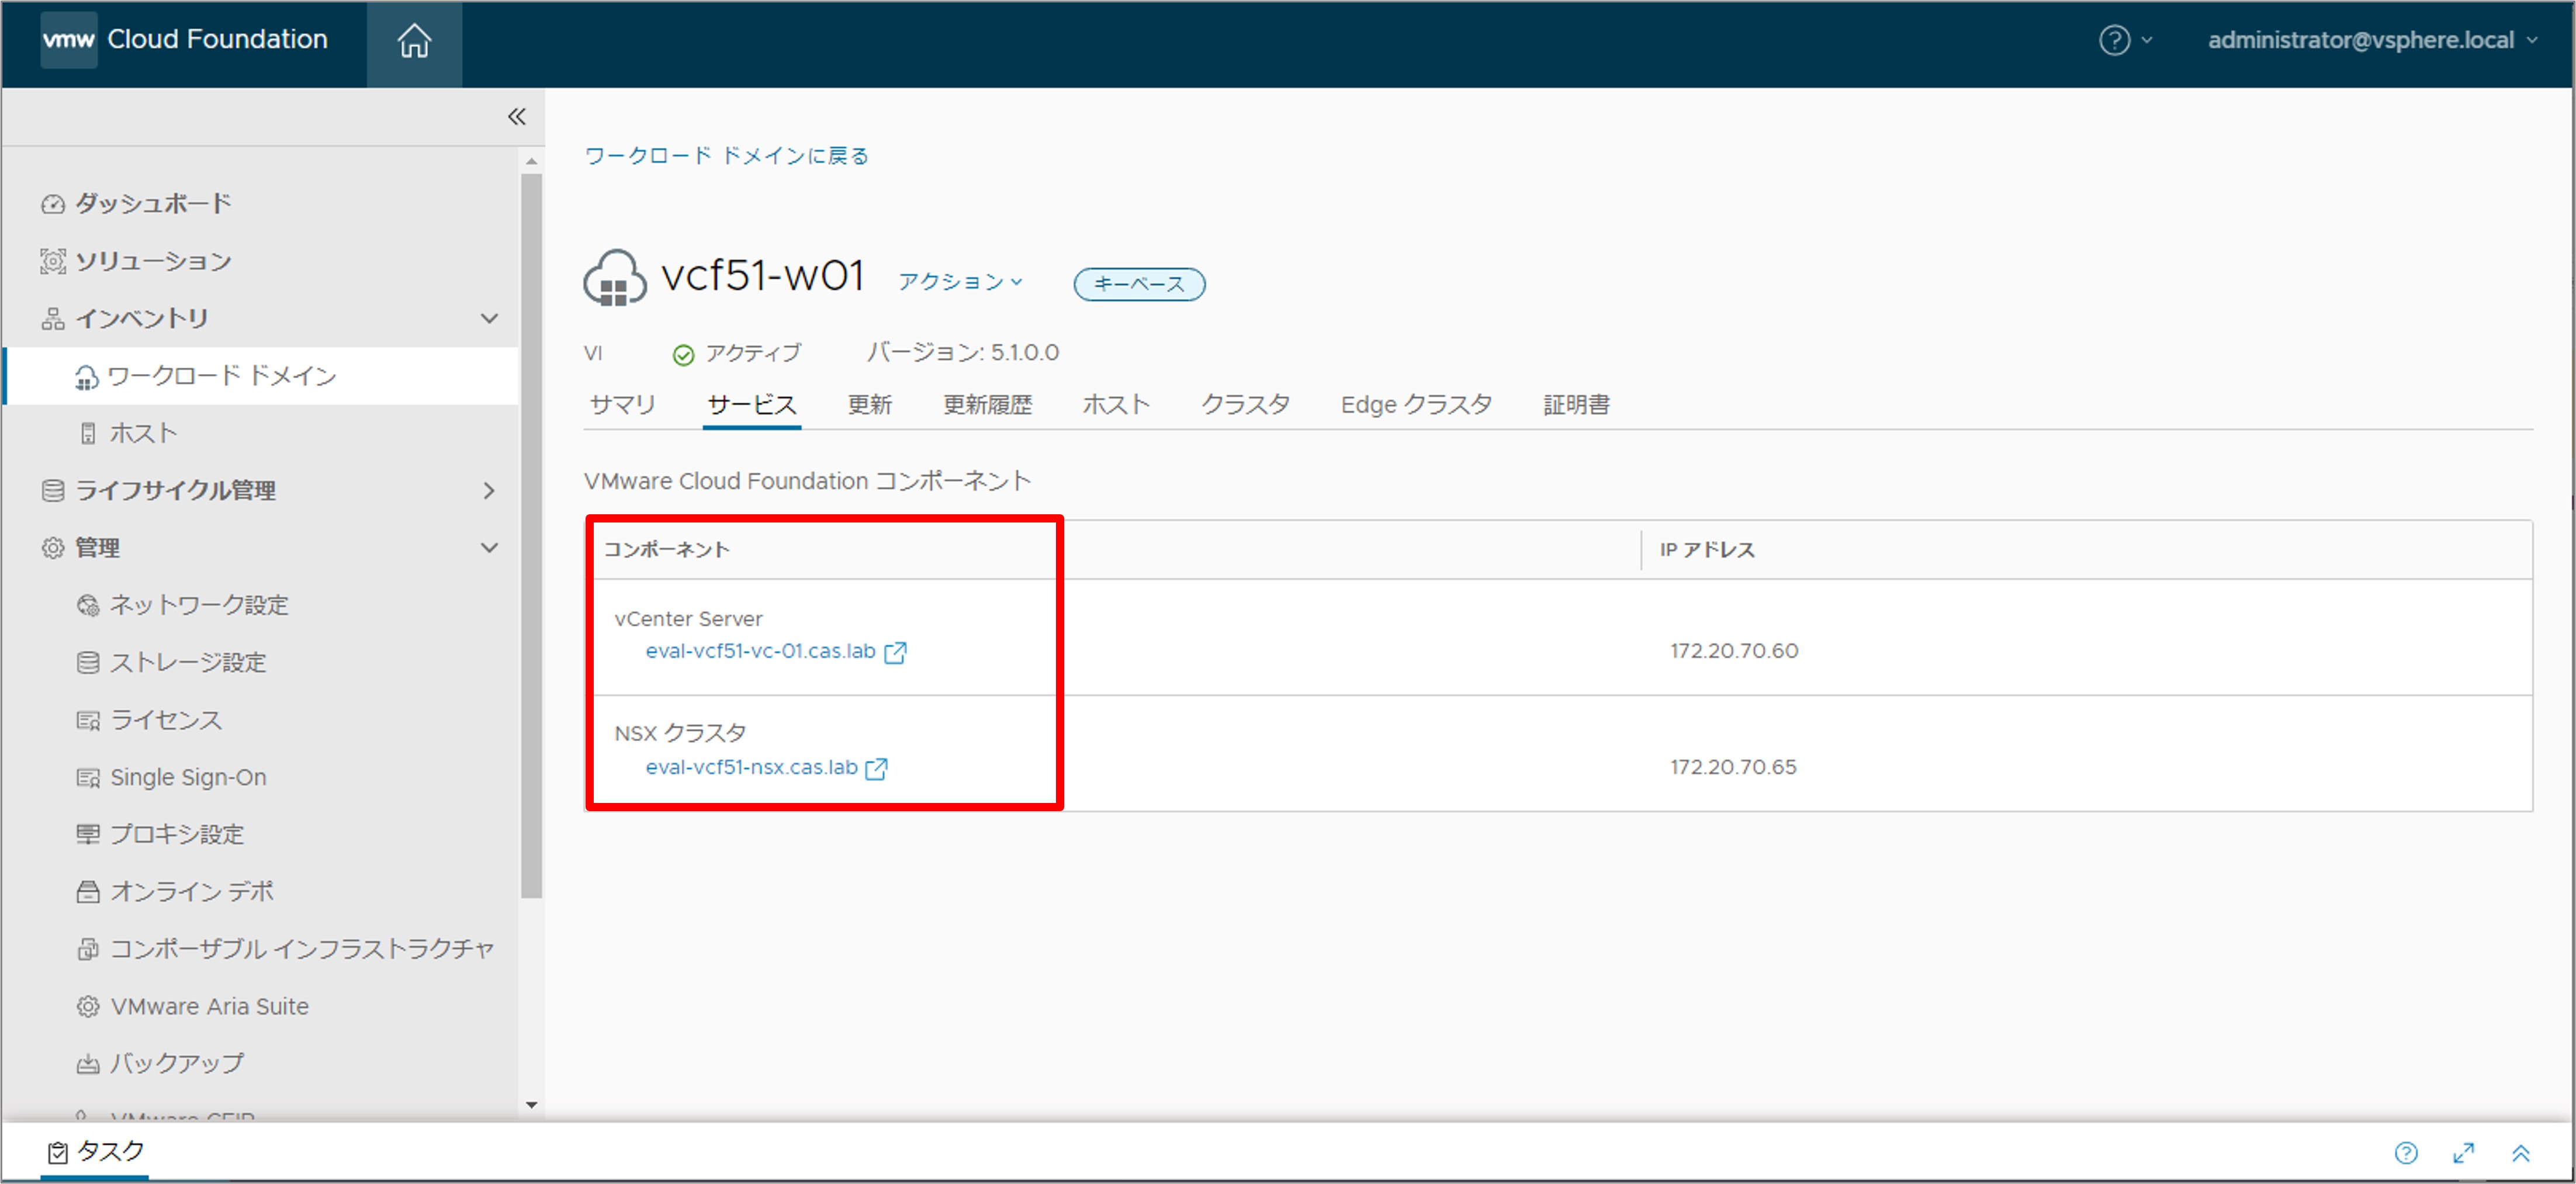
Task: Click the Solutions icon in sidebar
Action: coord(53,261)
